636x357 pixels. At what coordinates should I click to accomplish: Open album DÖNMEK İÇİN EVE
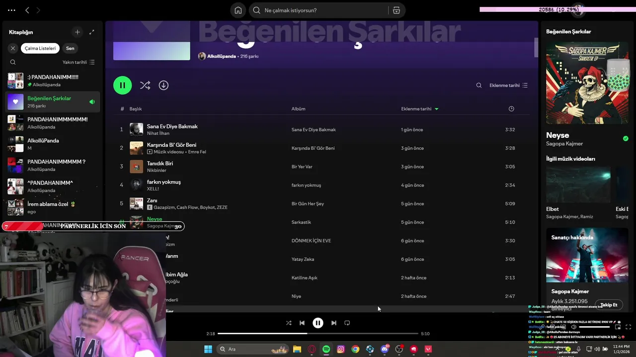click(x=311, y=240)
